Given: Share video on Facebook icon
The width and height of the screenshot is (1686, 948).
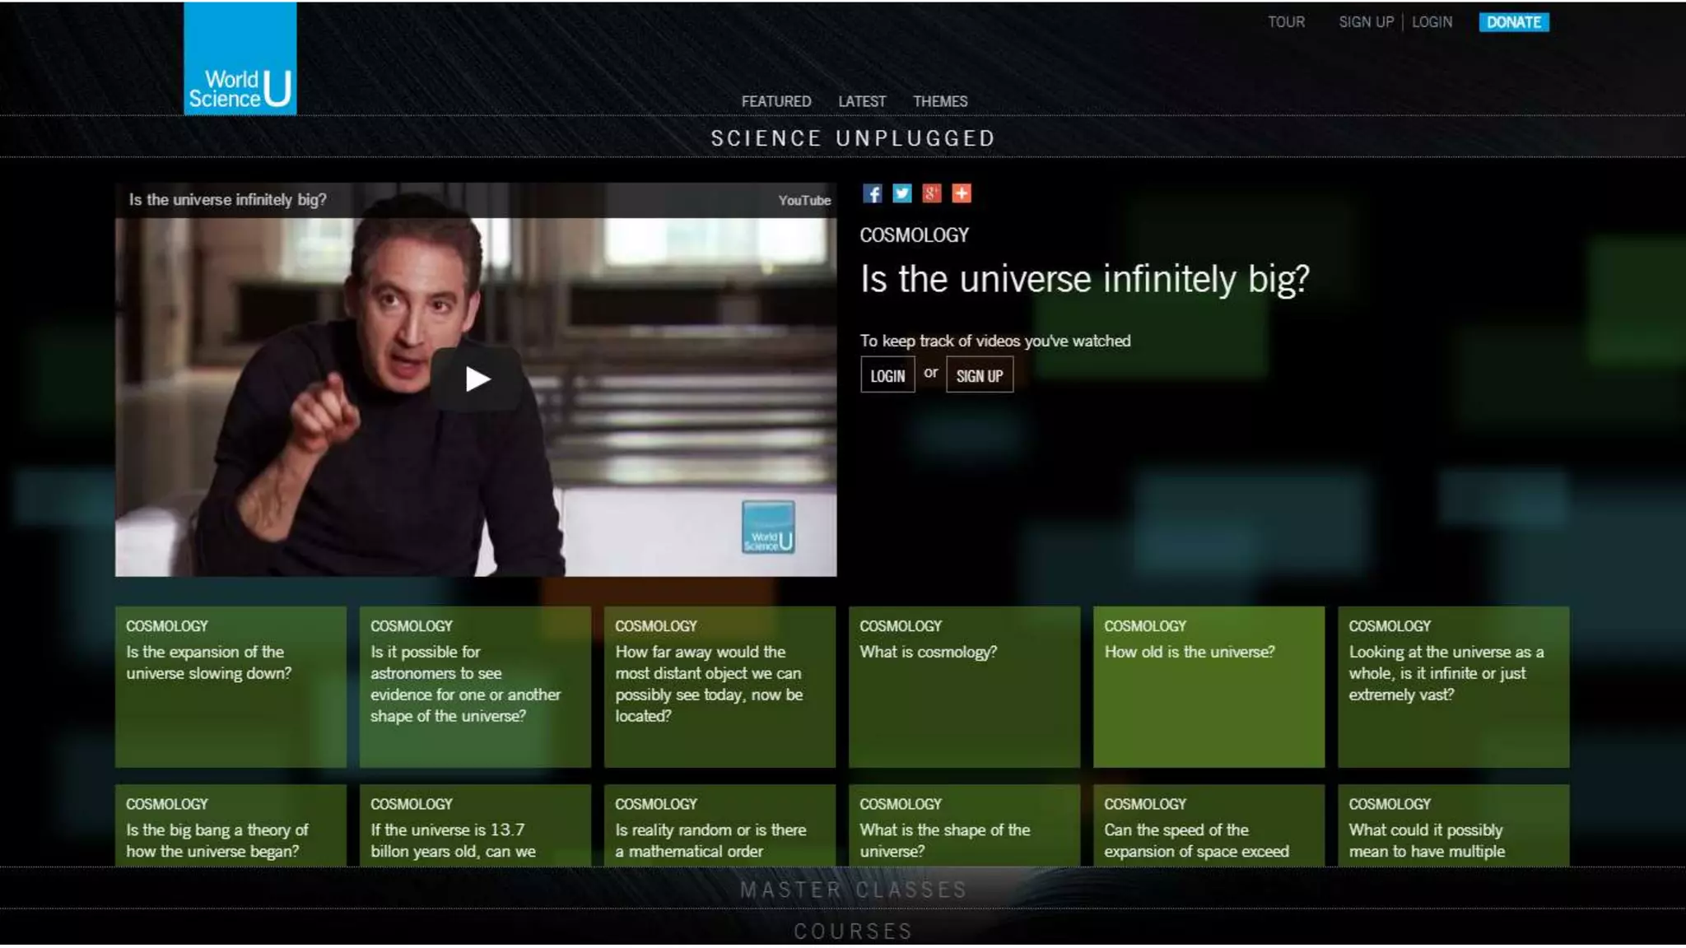Looking at the screenshot, I should tap(872, 193).
